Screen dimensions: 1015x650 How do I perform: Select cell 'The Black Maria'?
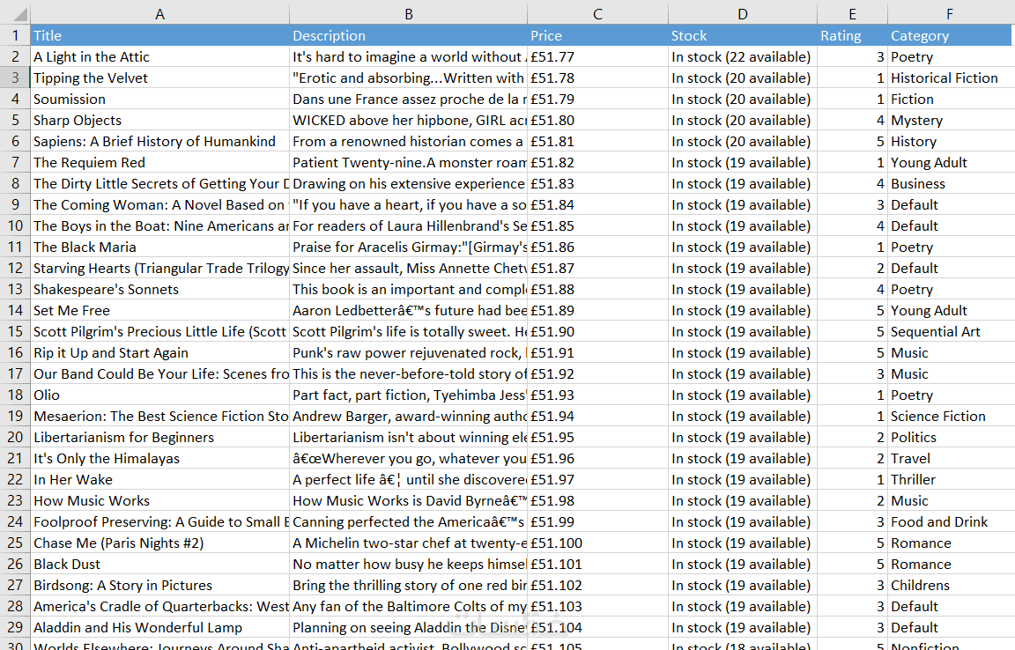tap(159, 247)
